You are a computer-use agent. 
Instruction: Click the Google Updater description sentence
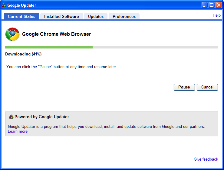pos(107,127)
